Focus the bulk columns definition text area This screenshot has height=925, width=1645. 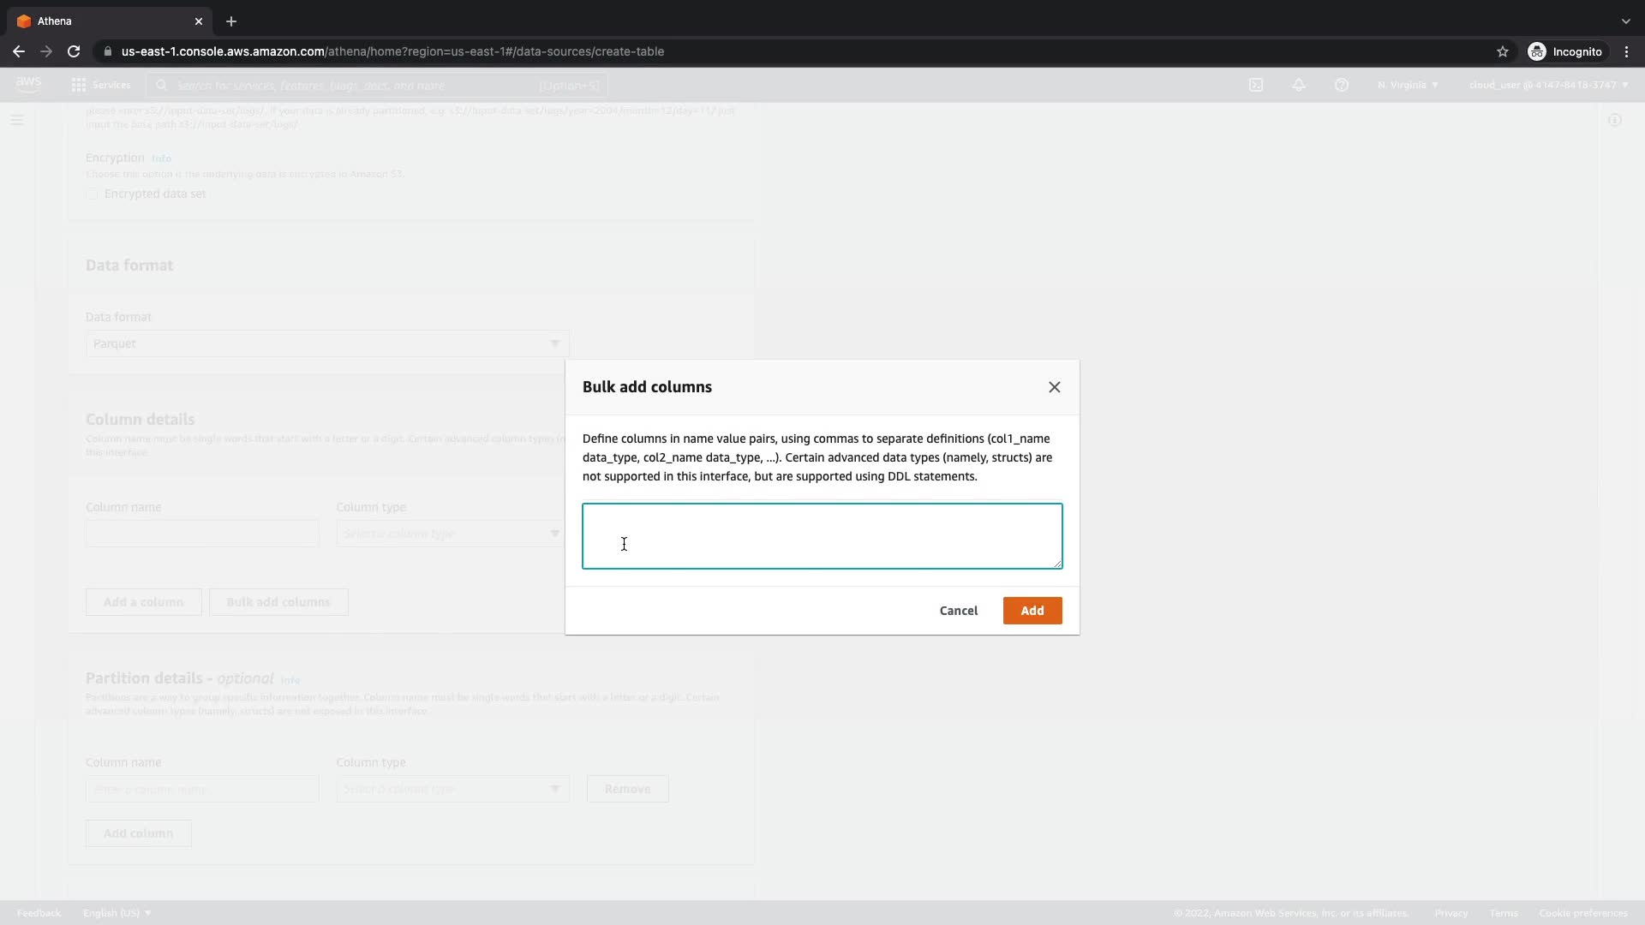[822, 535]
